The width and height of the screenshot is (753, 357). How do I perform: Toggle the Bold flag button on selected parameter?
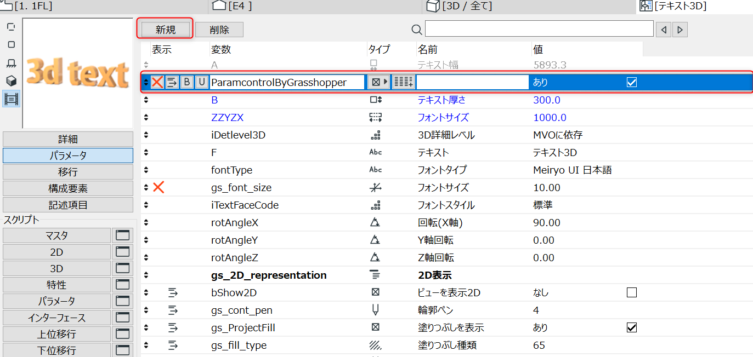pos(187,82)
